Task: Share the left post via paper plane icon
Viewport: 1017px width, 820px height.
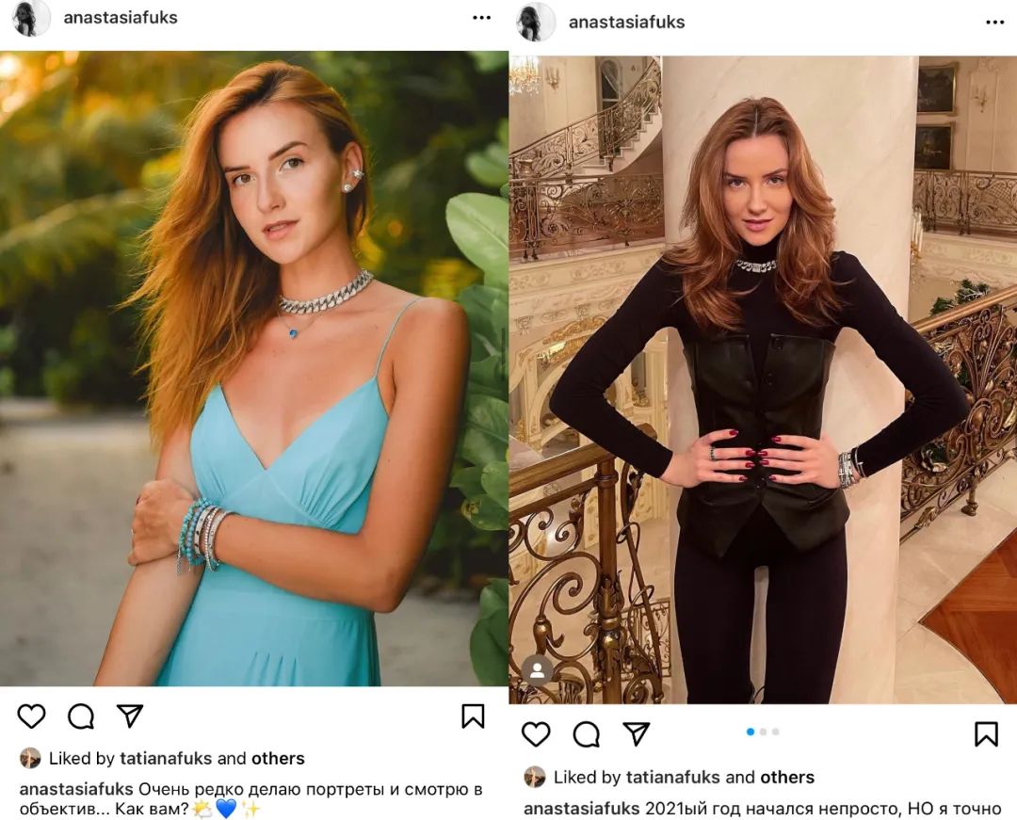Action: click(130, 715)
